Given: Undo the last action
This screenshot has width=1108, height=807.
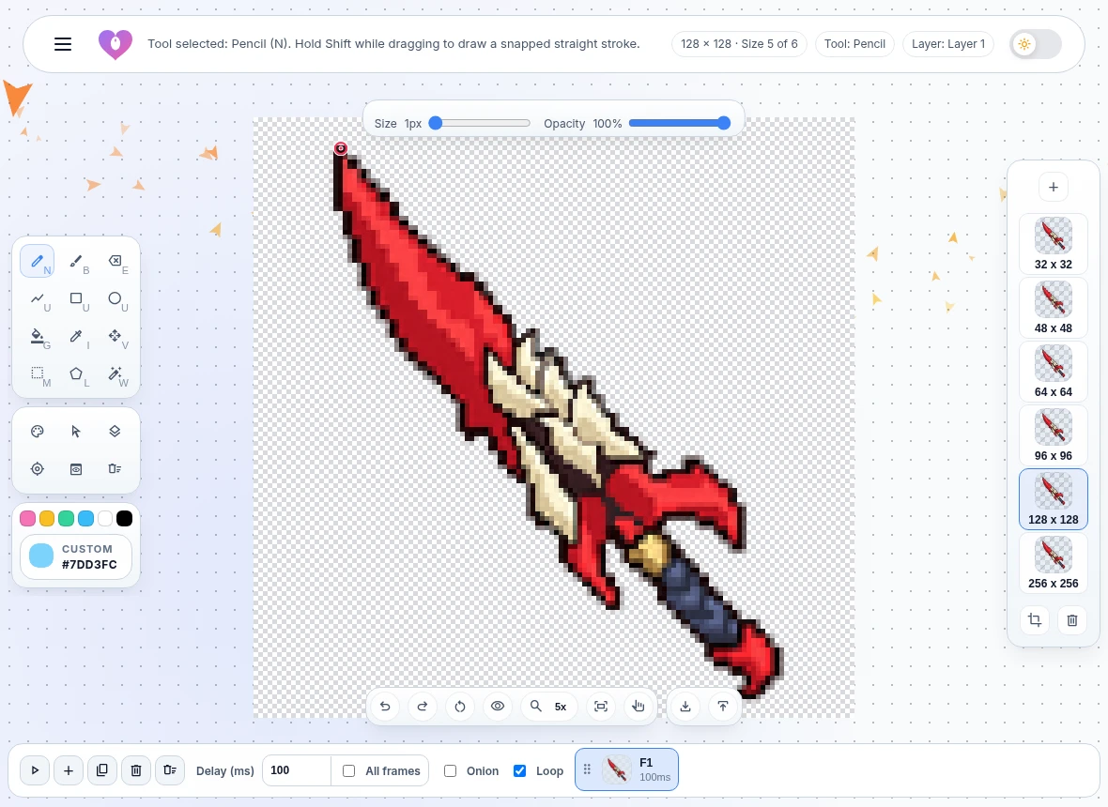Looking at the screenshot, I should coord(385,706).
